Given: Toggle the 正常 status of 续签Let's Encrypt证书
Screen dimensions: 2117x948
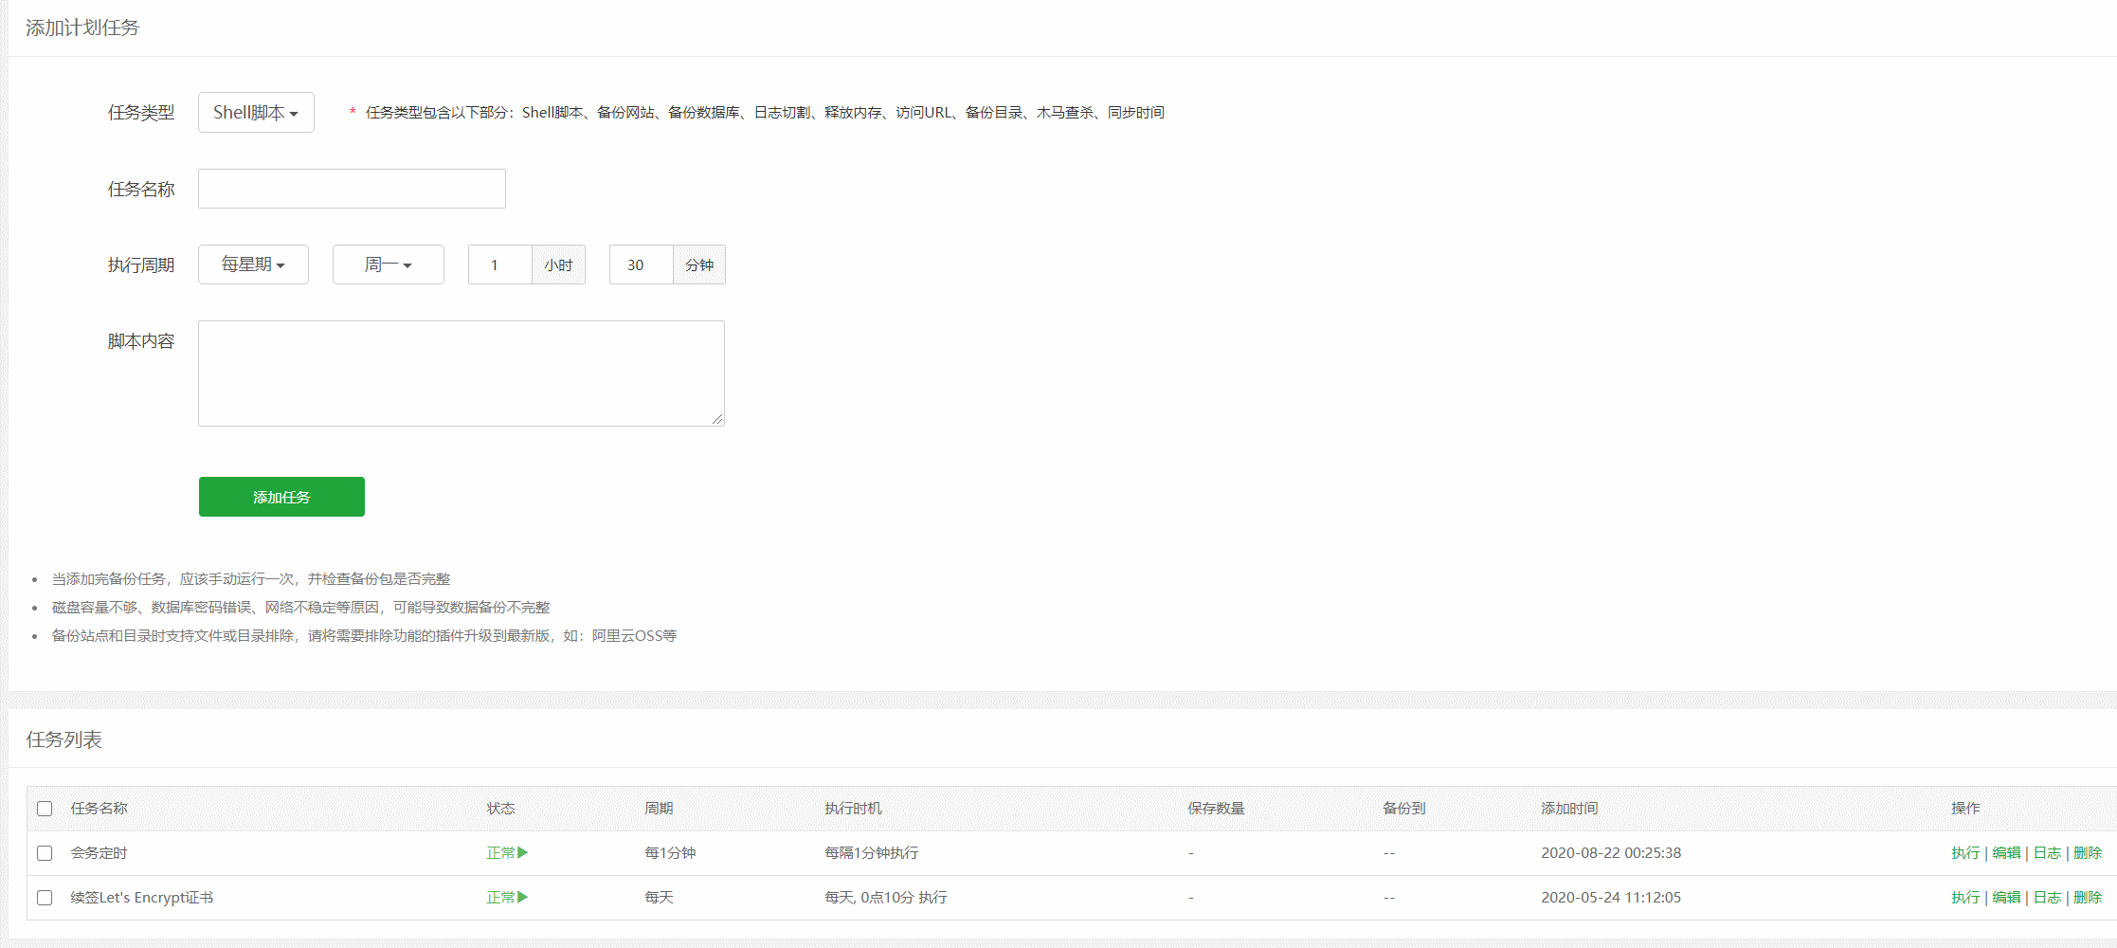Looking at the screenshot, I should [x=507, y=898].
